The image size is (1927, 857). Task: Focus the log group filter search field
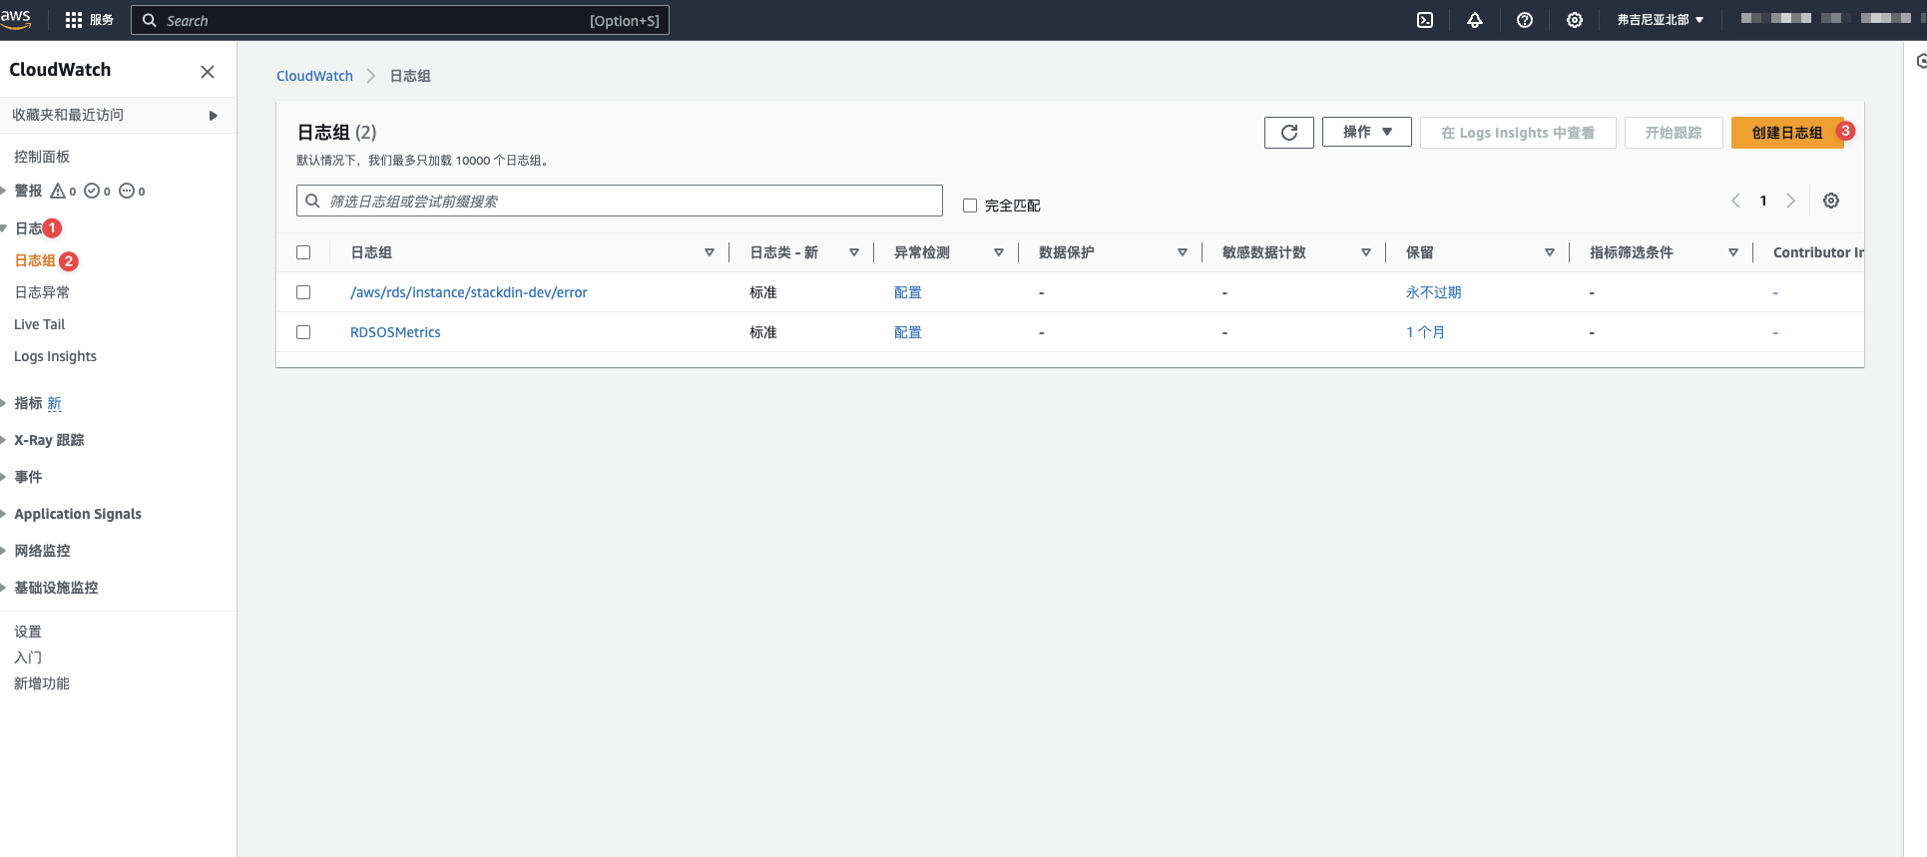[620, 201]
